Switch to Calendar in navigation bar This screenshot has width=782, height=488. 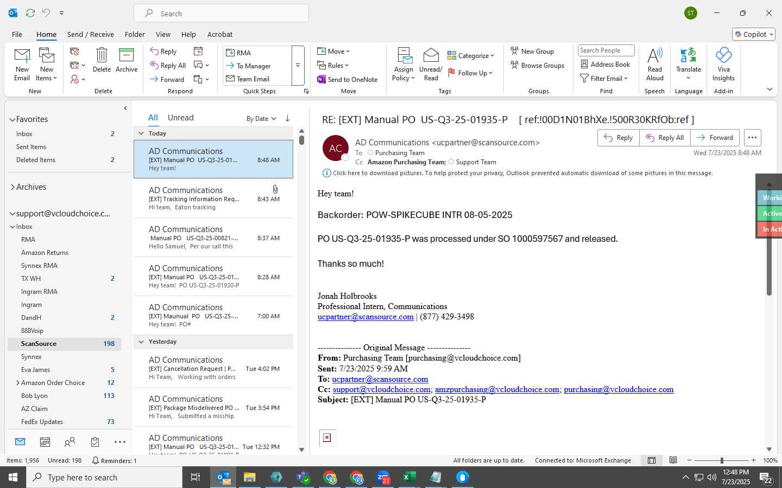45,442
